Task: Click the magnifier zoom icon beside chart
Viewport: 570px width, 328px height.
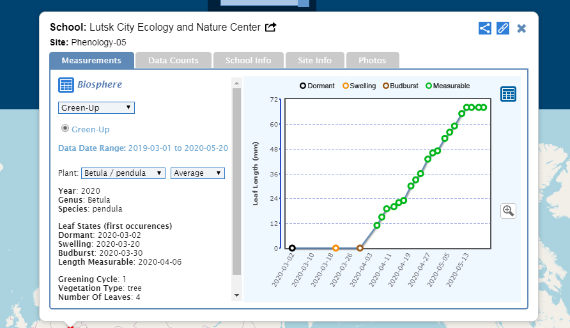Action: pos(508,210)
